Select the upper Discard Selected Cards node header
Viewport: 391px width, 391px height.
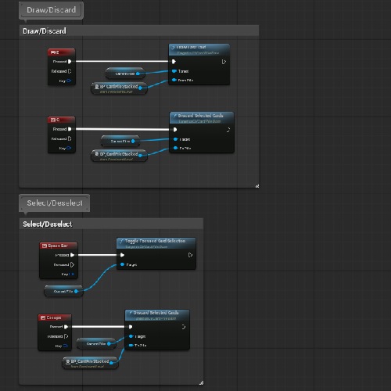coord(202,117)
